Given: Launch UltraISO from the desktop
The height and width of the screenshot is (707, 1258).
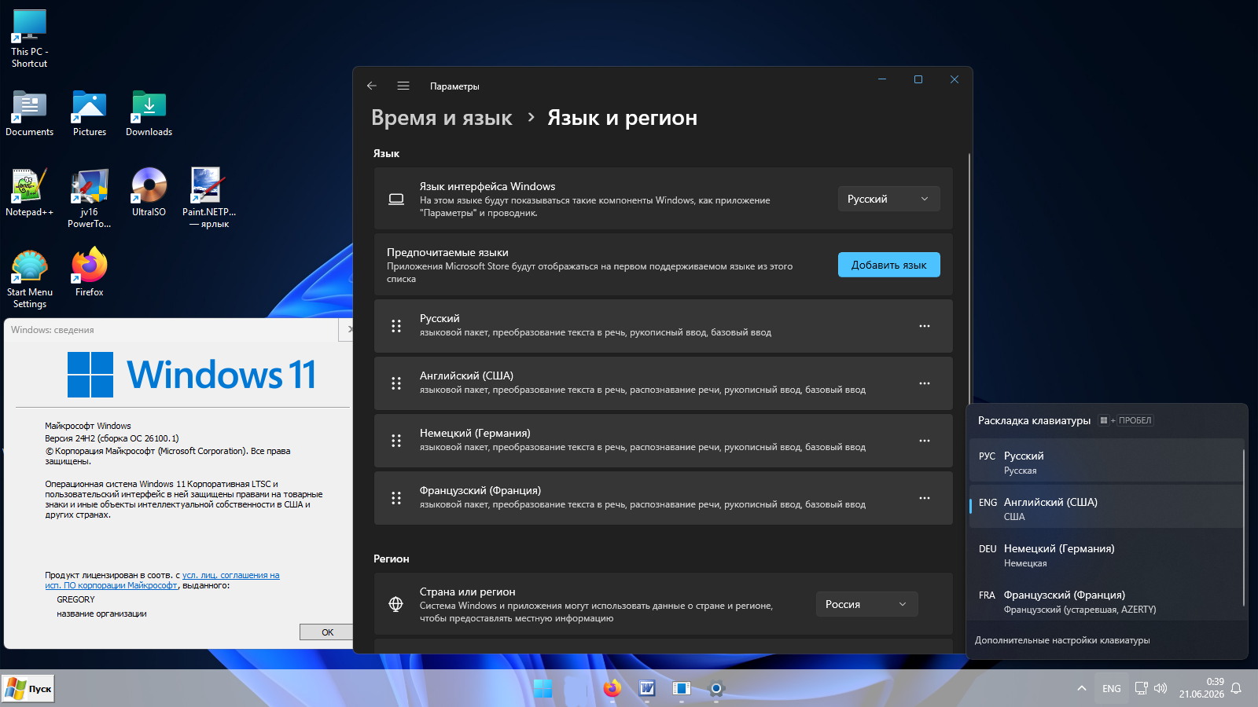Looking at the screenshot, I should [x=149, y=192].
